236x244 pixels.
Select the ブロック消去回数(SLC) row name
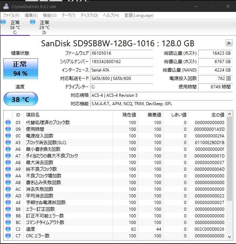[x=46, y=142]
